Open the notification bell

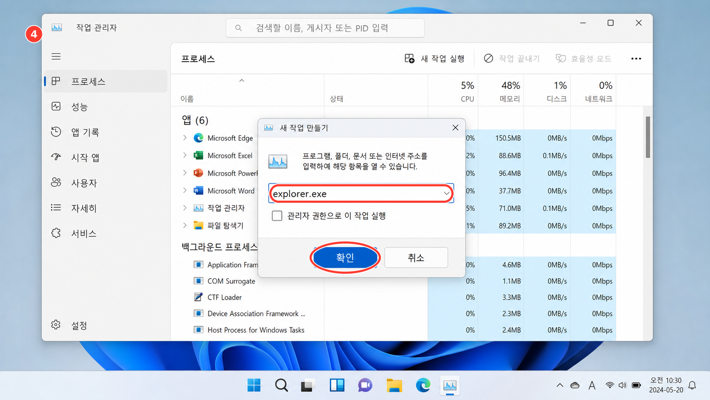pyautogui.click(x=692, y=386)
